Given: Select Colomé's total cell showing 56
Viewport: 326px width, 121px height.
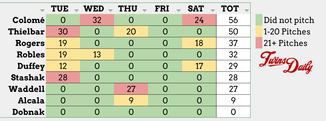Looking at the screenshot, I should 233,20.
